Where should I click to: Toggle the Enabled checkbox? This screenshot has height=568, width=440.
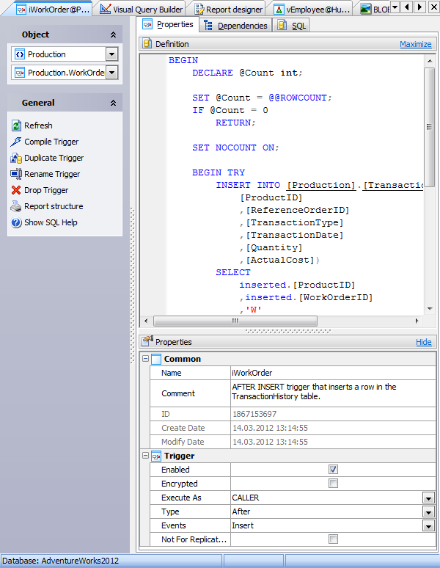[x=333, y=470]
